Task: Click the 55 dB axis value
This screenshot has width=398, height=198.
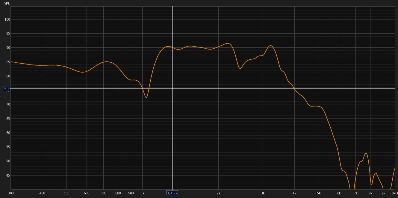Action: [8, 147]
